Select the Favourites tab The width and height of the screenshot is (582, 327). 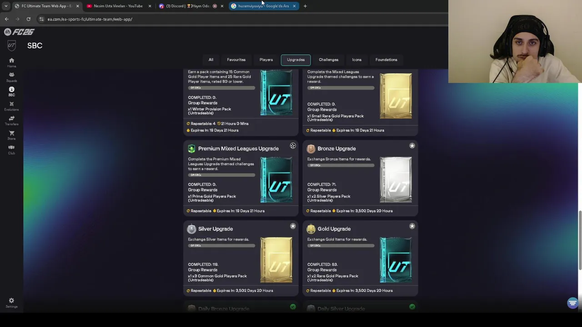click(x=236, y=59)
